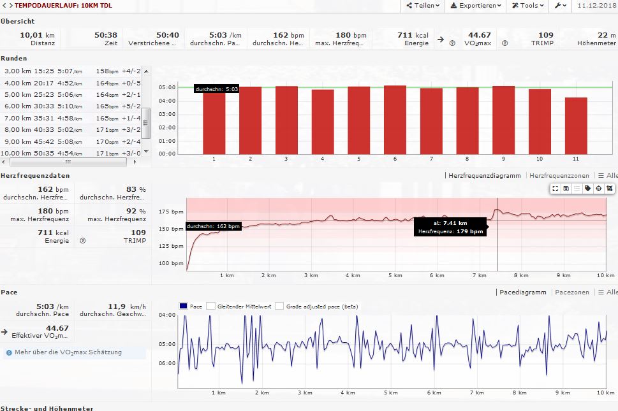Click the help icon beside VO2max value
Viewport: 618px width, 411px height.
452,43
